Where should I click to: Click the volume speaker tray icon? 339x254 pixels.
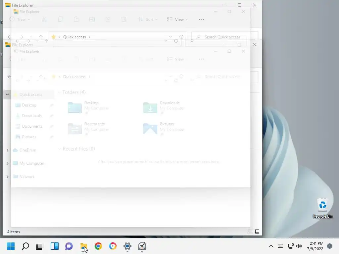pos(299,246)
